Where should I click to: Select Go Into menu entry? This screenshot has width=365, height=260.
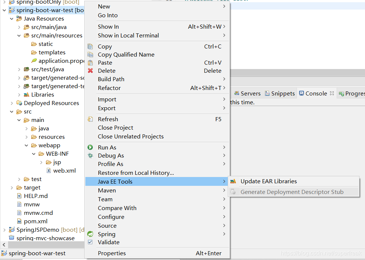tap(157, 15)
